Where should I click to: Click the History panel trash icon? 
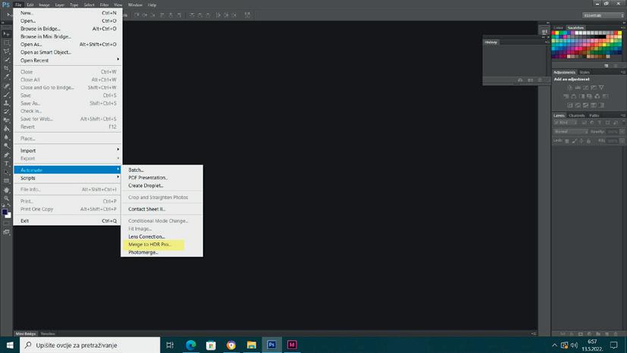pos(539,80)
